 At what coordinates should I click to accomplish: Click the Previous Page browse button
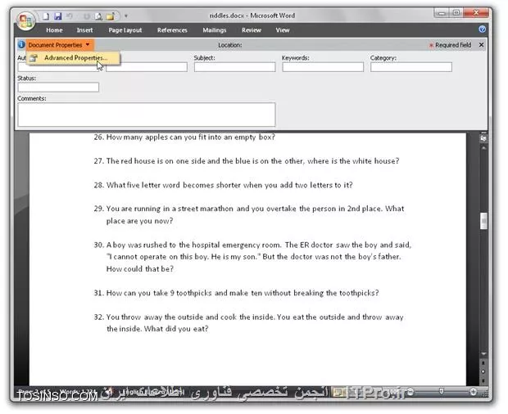click(x=483, y=363)
